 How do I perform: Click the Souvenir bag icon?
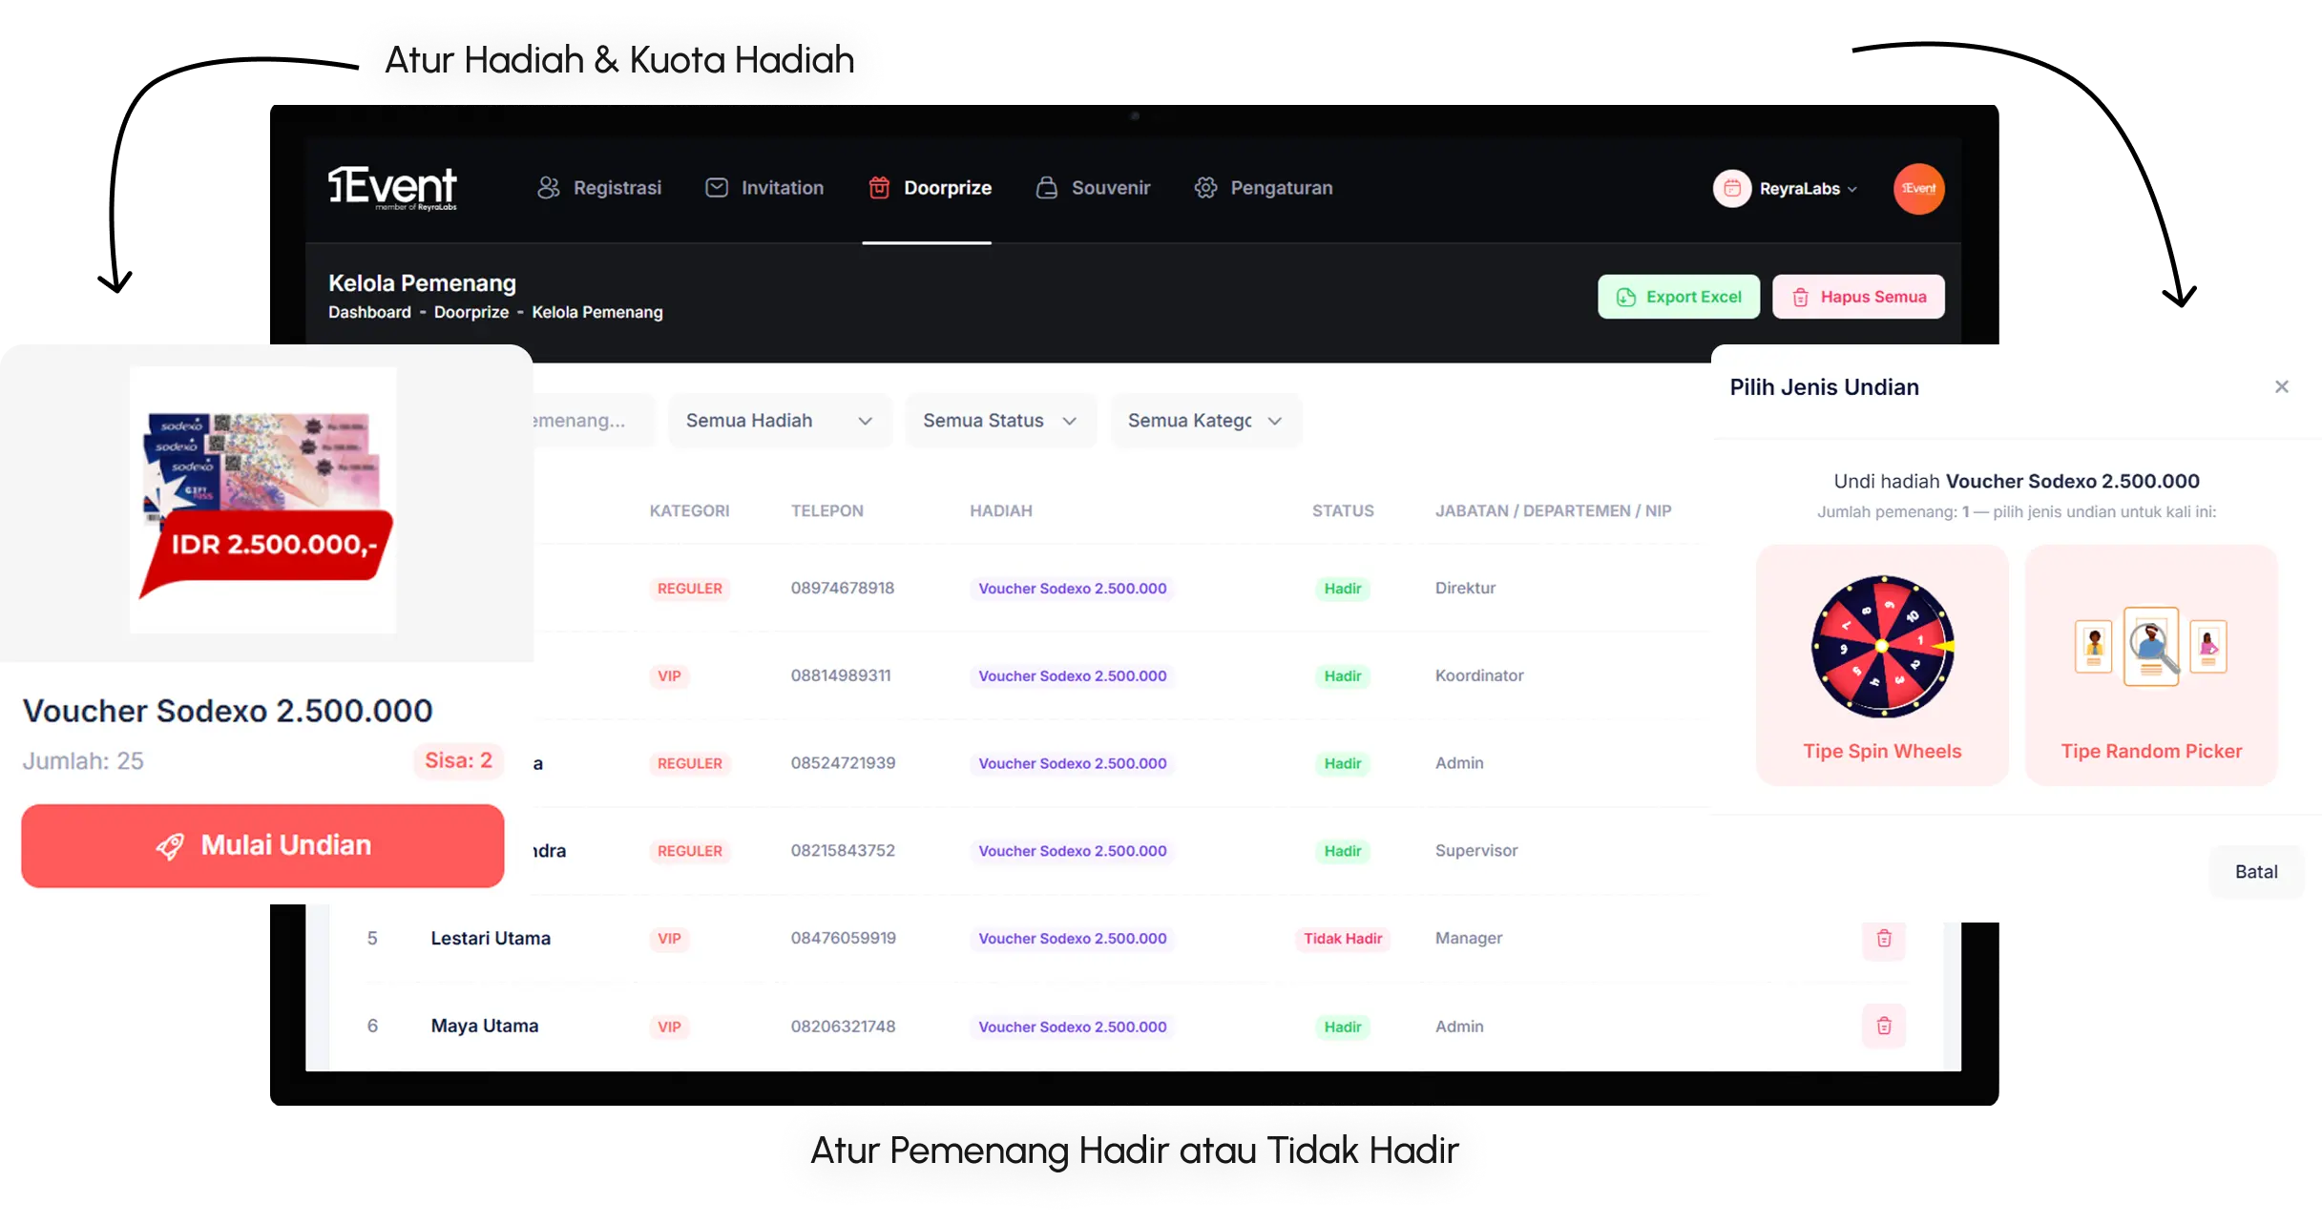pos(1047,188)
